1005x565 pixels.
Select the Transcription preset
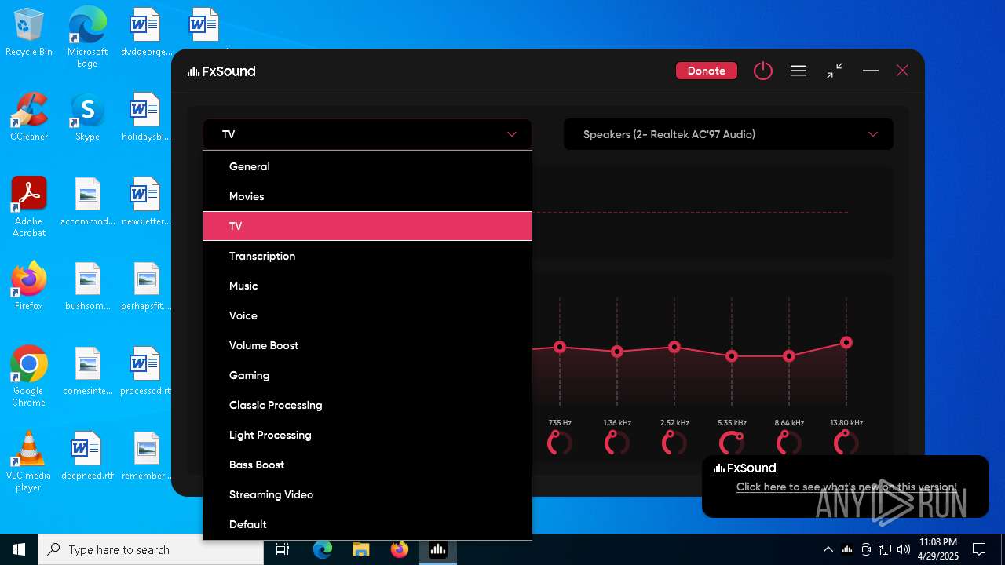(x=367, y=256)
